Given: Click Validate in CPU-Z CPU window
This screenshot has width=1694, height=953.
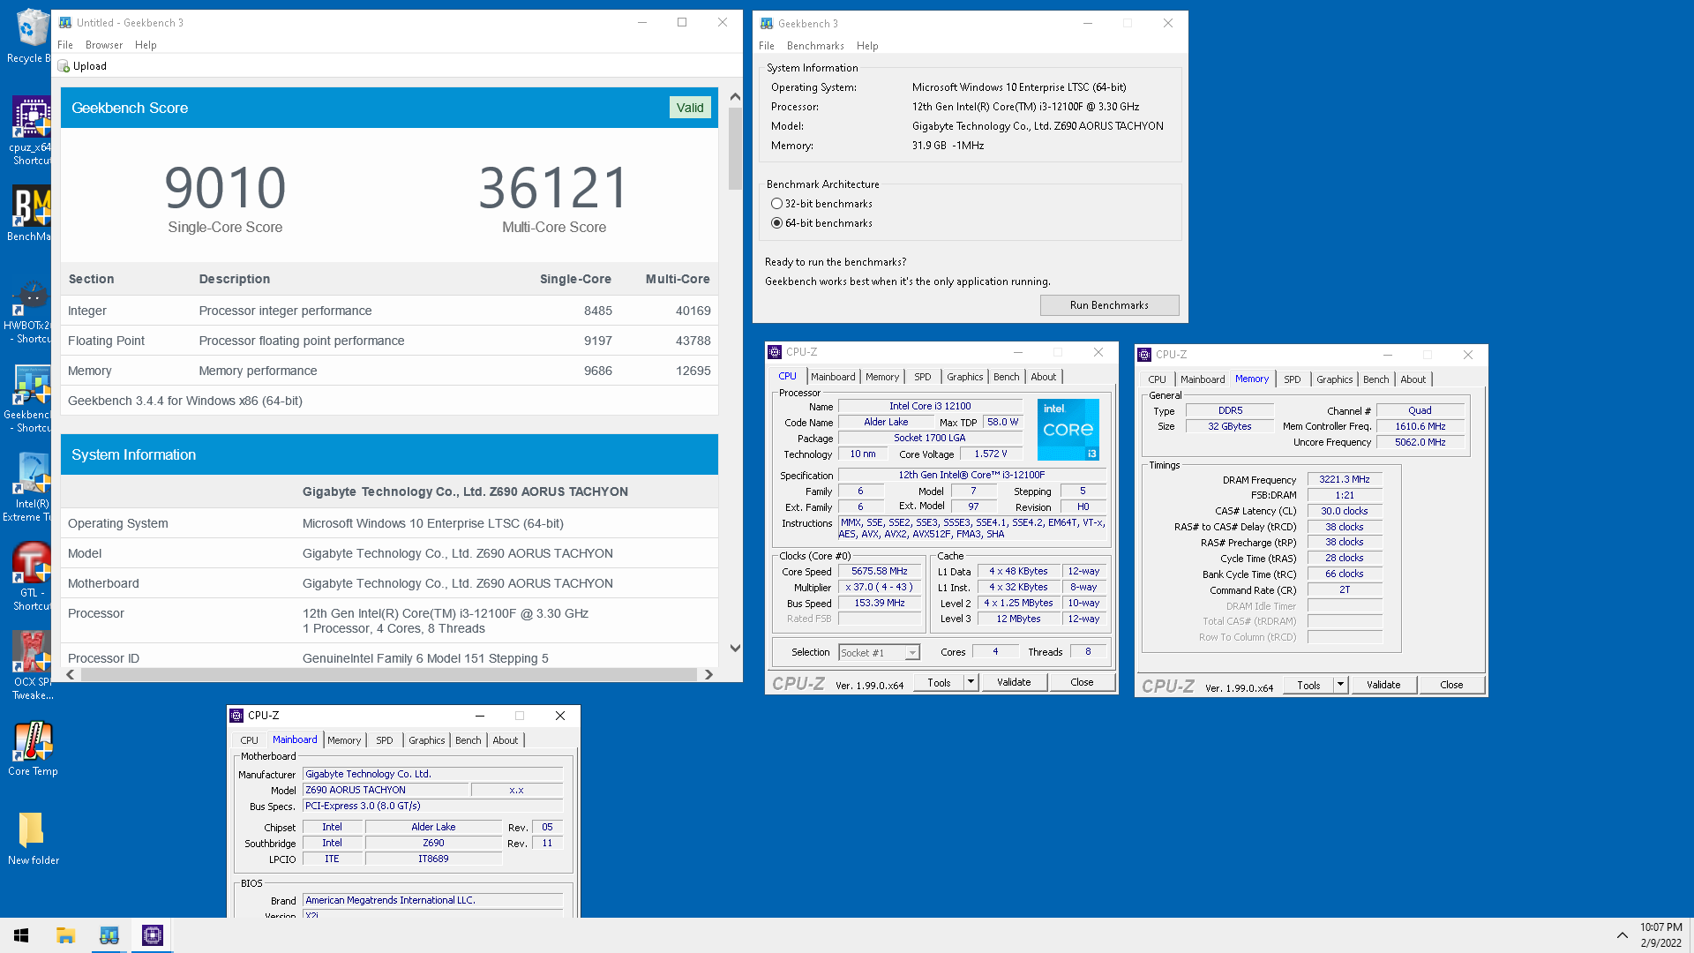Looking at the screenshot, I should (x=1014, y=682).
